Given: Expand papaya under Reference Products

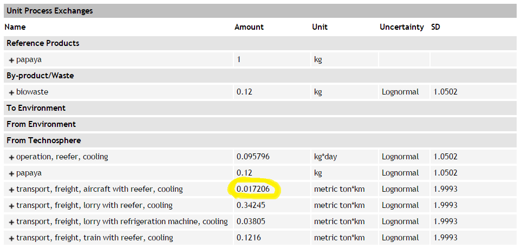Looking at the screenshot, I should [11, 60].
